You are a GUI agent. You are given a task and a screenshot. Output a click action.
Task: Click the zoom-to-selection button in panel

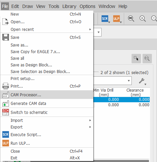147,58
